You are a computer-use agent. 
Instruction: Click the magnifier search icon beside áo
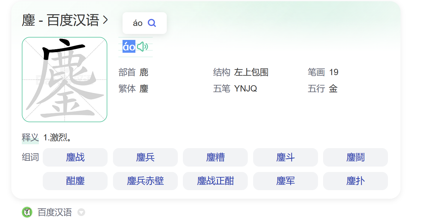coord(152,23)
